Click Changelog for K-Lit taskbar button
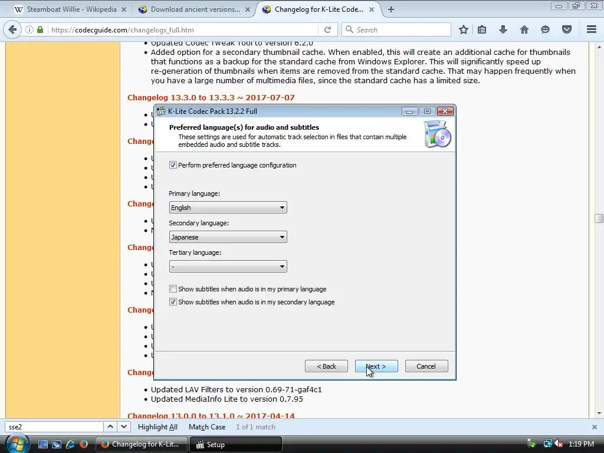The image size is (604, 453). (141, 444)
